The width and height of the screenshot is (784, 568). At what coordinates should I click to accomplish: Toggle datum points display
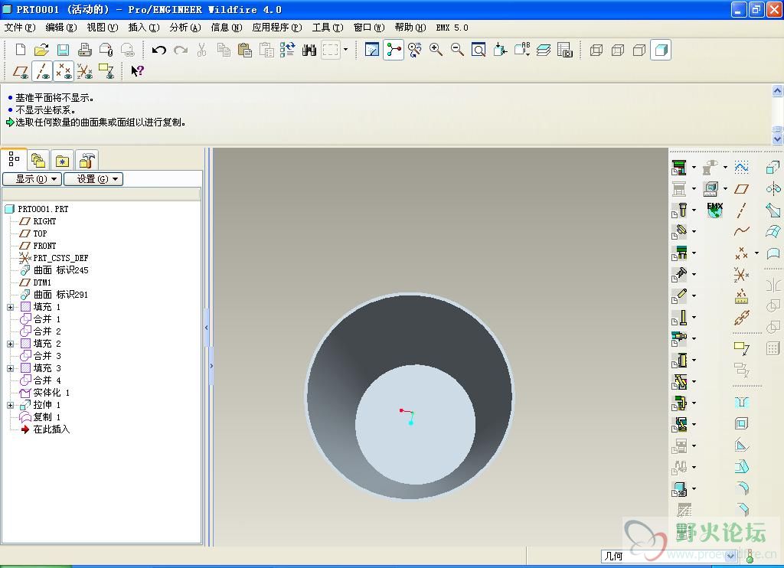(64, 71)
